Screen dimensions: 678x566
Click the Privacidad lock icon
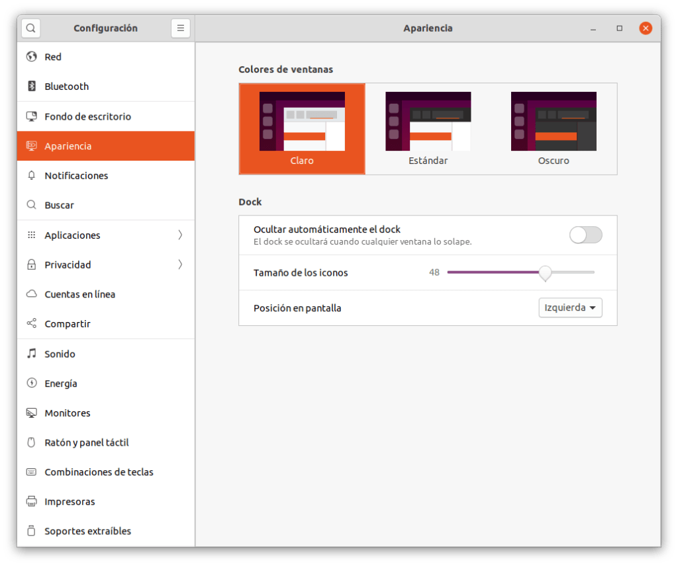pyautogui.click(x=31, y=265)
